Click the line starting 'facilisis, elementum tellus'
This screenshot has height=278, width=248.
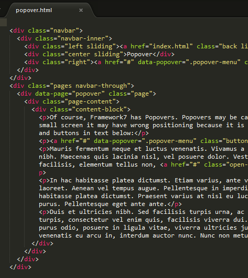pos(144,164)
